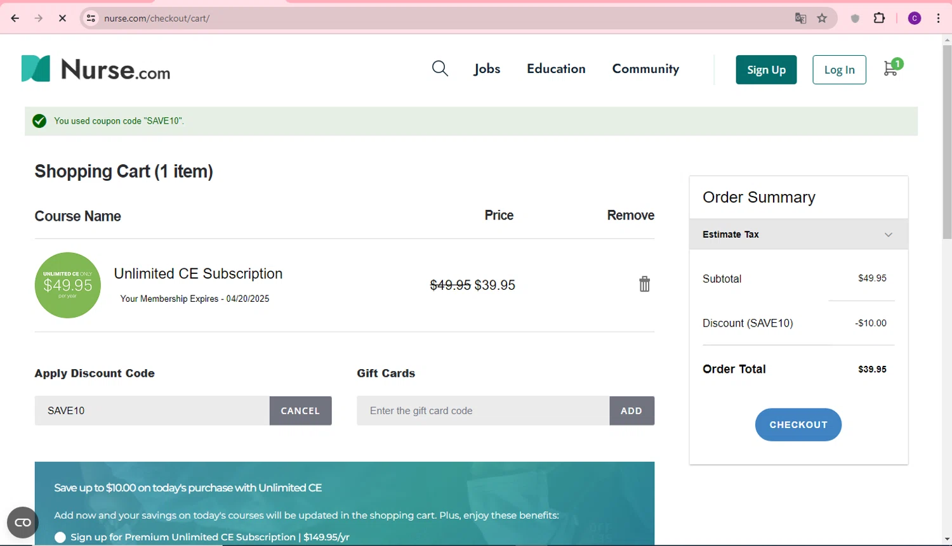Open site information icon in address bar
The height and width of the screenshot is (546, 952).
click(91, 18)
